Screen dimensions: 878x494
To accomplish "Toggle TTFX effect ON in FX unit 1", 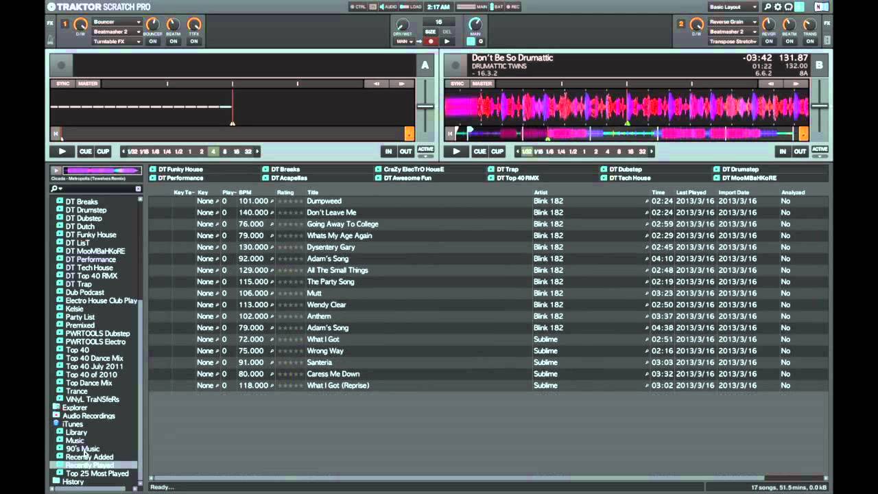I will [x=194, y=41].
